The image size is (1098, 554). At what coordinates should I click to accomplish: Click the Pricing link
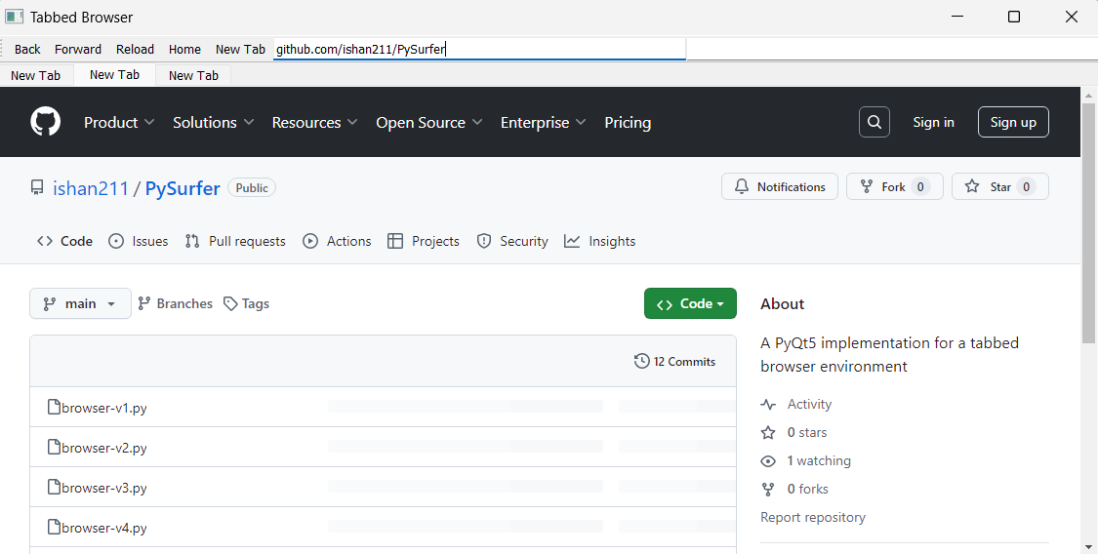628,123
